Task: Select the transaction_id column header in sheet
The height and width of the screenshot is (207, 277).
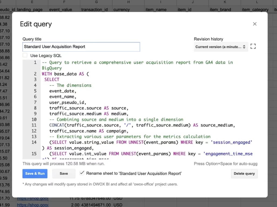Action: point(94,9)
